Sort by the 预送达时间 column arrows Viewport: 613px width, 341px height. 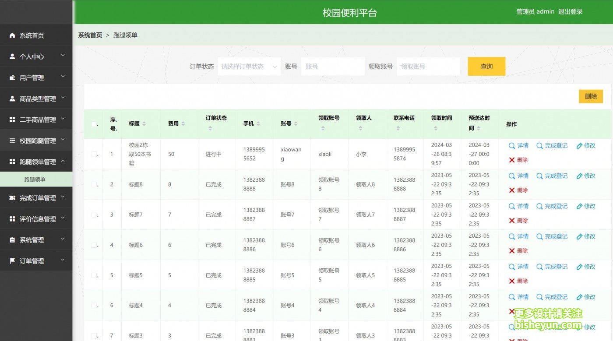pos(479,128)
